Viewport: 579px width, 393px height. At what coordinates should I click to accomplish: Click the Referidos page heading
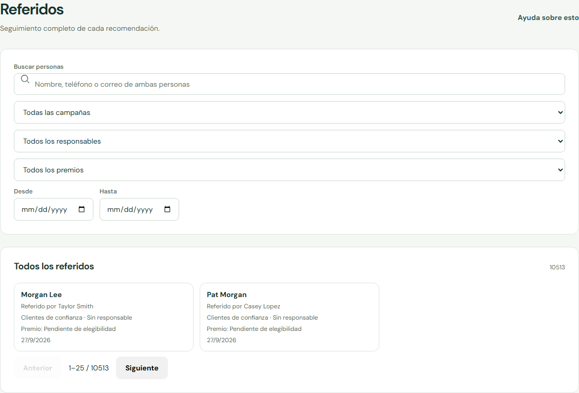click(32, 9)
